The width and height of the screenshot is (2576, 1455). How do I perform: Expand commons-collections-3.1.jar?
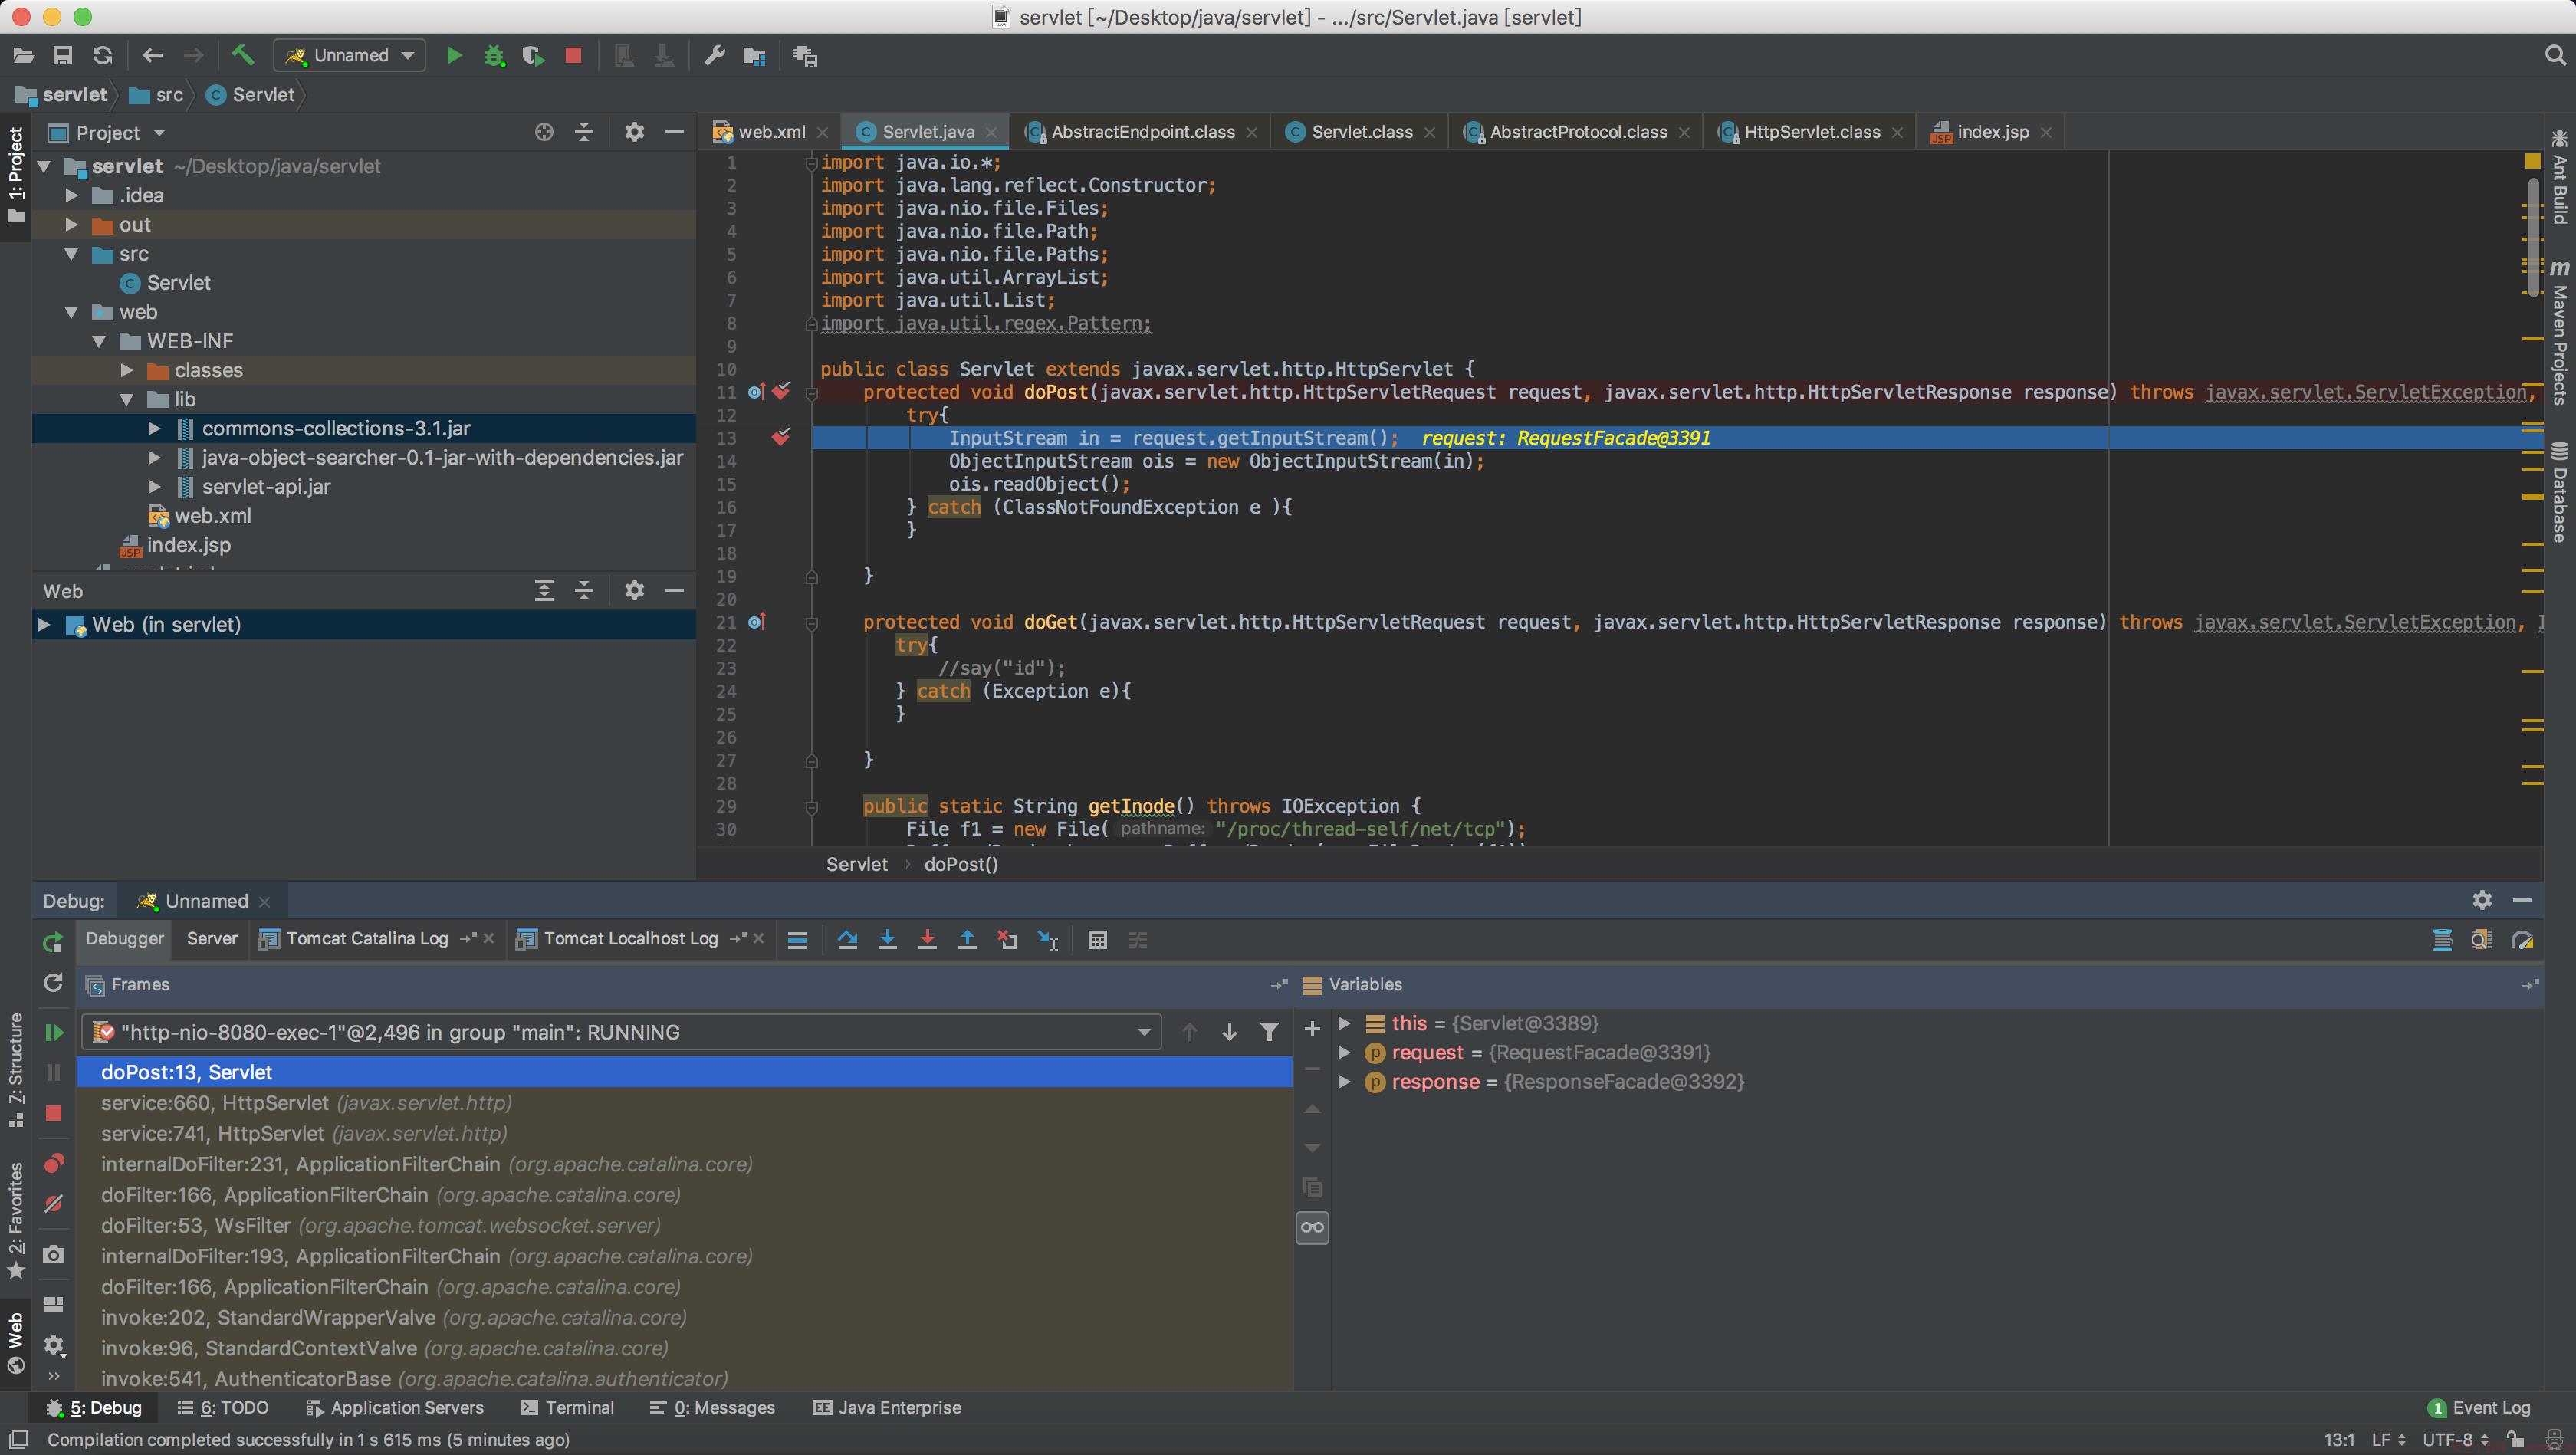click(x=154, y=428)
